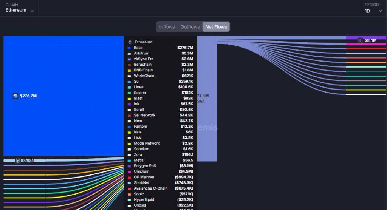
Task: Click the red OP Mainnet outflow bar
Action: point(366,48)
